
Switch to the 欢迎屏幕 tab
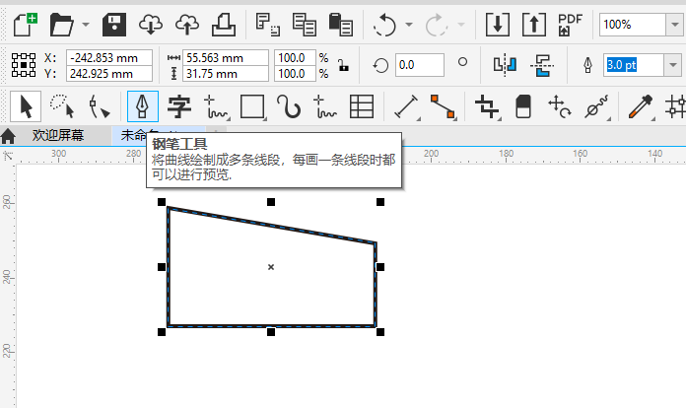point(57,135)
